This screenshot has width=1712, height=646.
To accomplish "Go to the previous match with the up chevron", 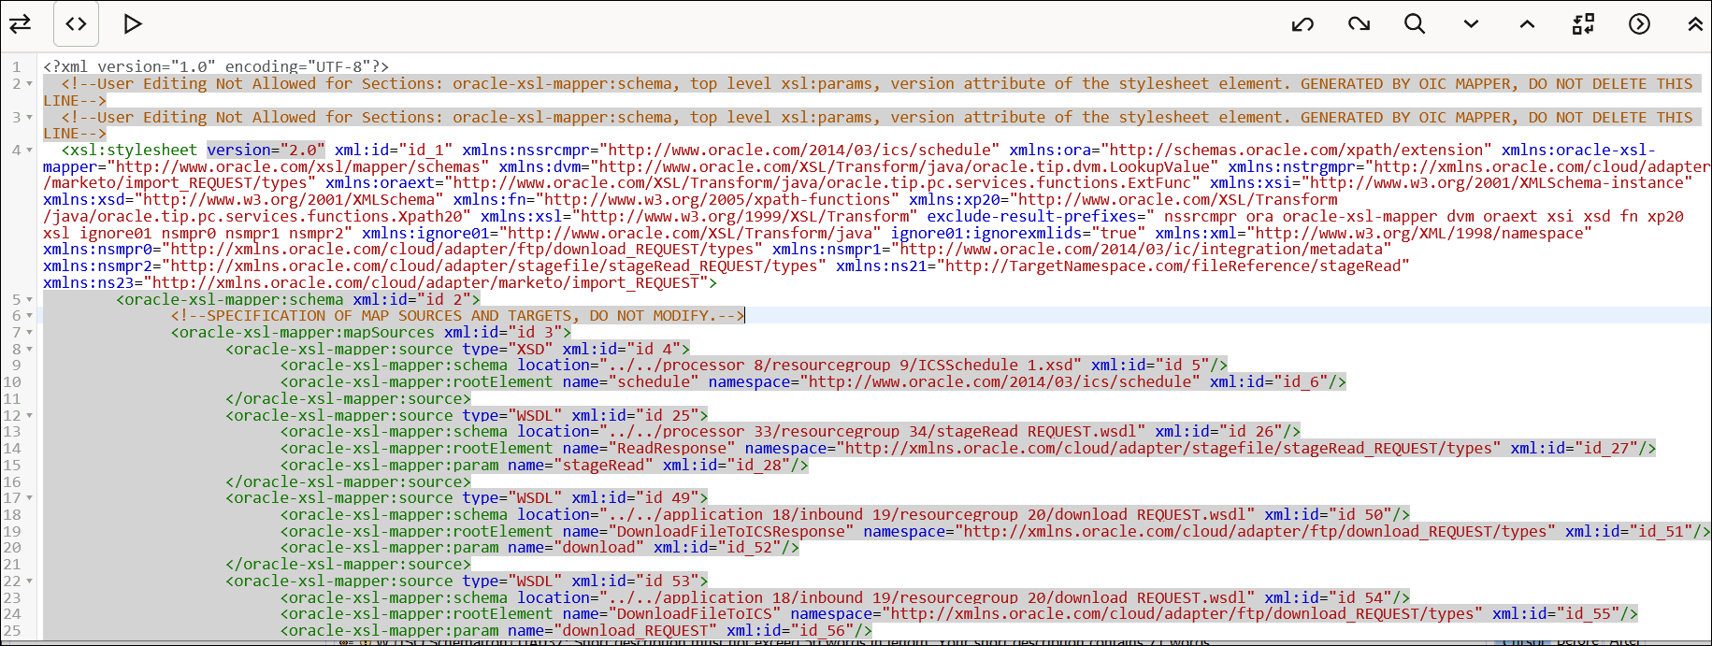I will point(1527,23).
